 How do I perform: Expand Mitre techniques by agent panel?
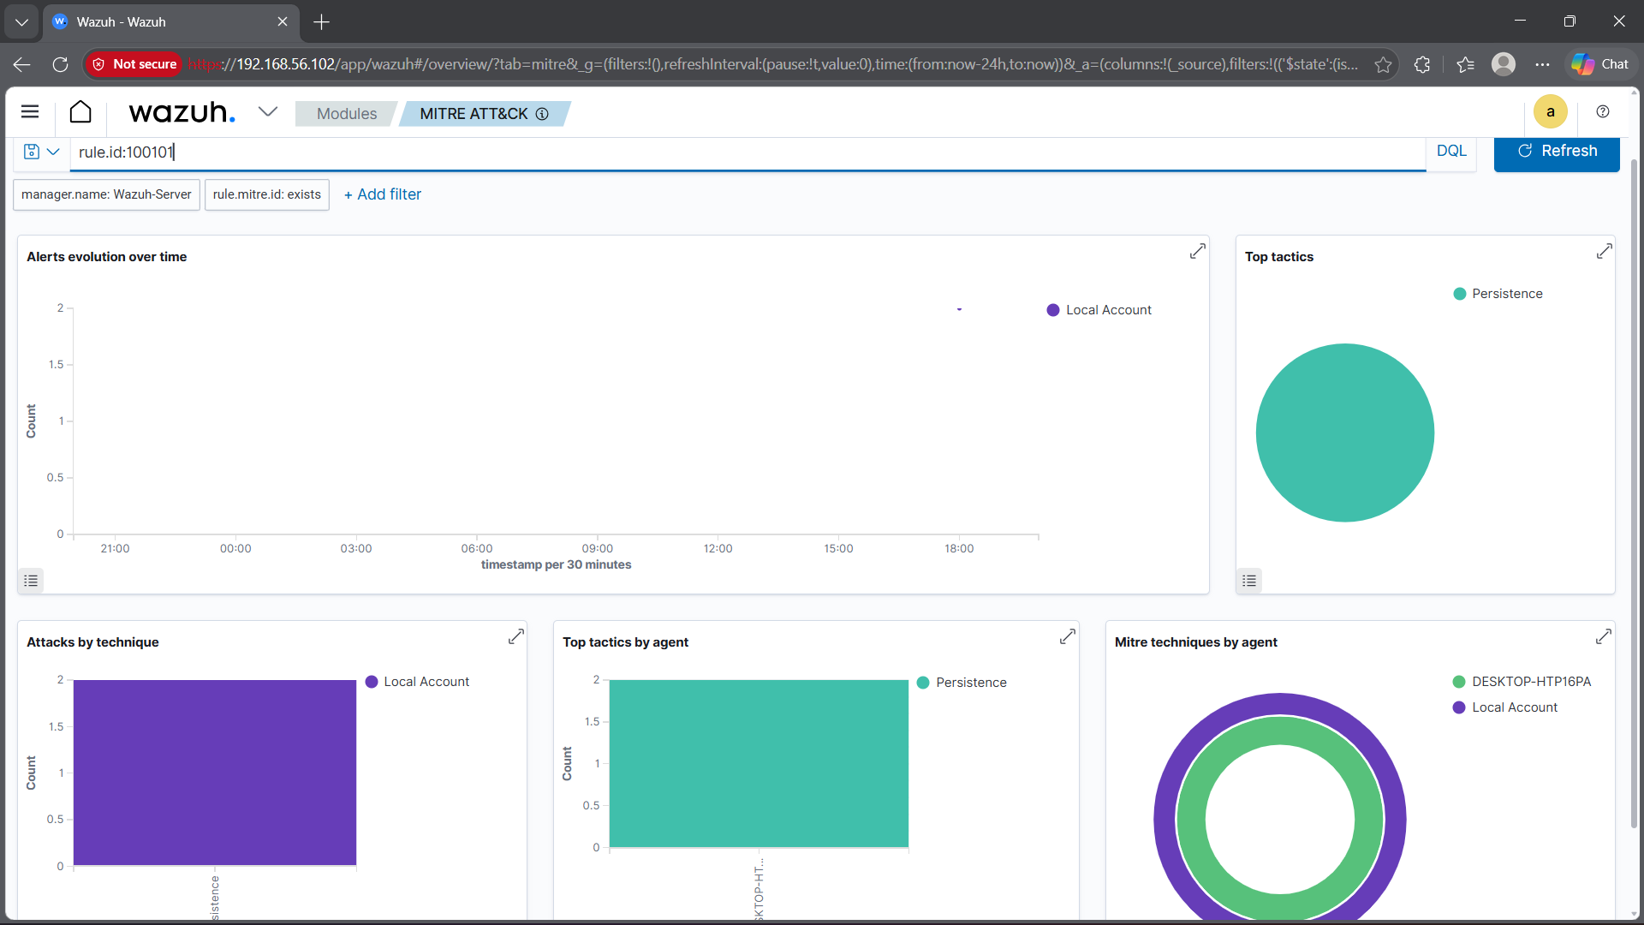click(1604, 637)
